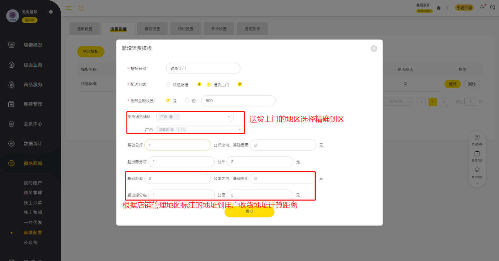Collapse the 广西 district dropdown arrow
499x261 pixels.
239,130
